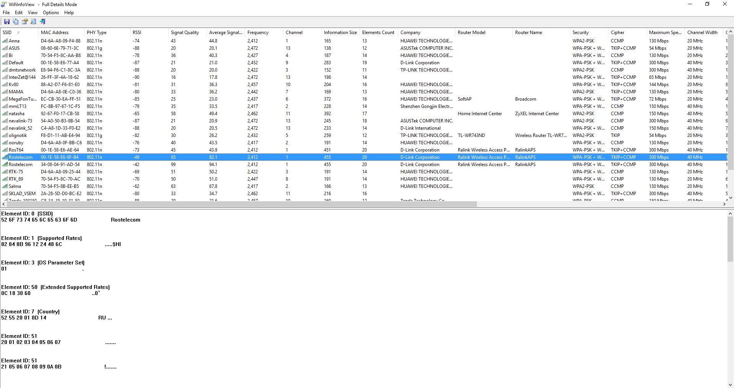Open the Properties toolbar icon
Screen dimensions: 734x388
(x=24, y=21)
